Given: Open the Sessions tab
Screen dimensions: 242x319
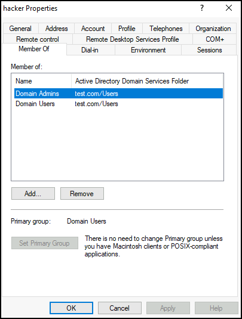Looking at the screenshot, I should click(209, 50).
